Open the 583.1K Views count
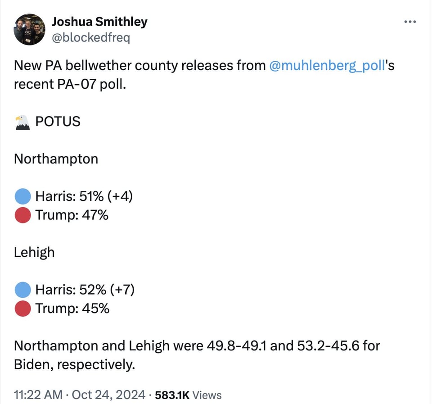 pos(188,395)
